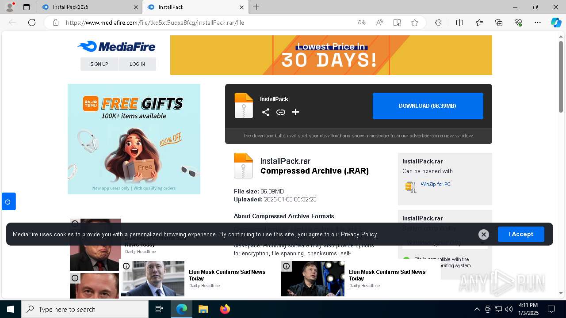Viewport: 566px width, 318px height.
Task: View site information lock icon
Action: click(56, 23)
